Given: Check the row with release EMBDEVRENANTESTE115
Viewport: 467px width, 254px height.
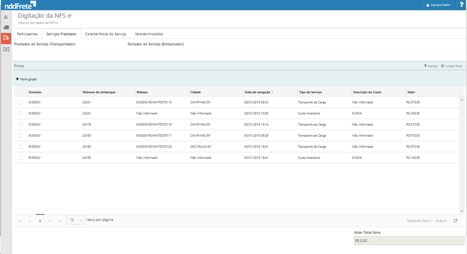Looking at the screenshot, I should click(x=20, y=102).
